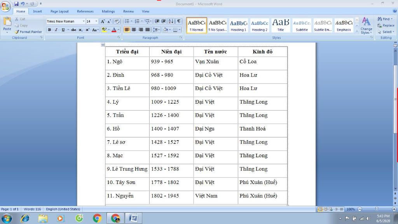Expand the Numbering list dropdown

pos(141,21)
